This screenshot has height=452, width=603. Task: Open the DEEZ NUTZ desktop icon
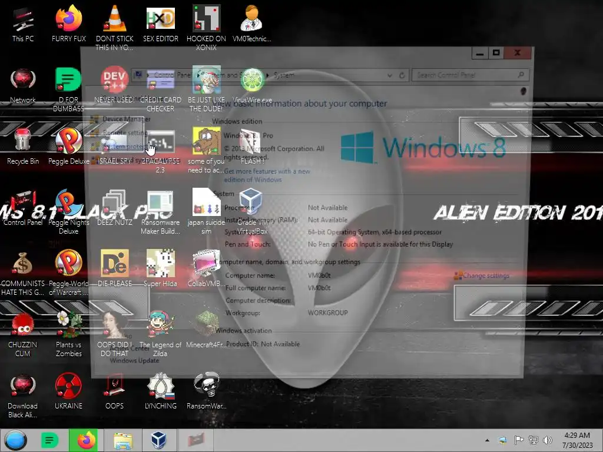tap(115, 208)
